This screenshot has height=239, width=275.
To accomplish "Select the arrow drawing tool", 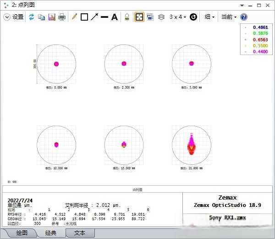I will click(94, 17).
